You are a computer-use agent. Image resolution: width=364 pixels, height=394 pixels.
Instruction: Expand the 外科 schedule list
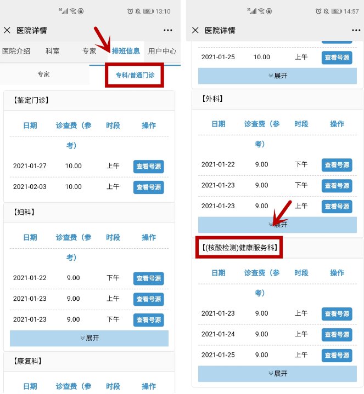tap(277, 225)
